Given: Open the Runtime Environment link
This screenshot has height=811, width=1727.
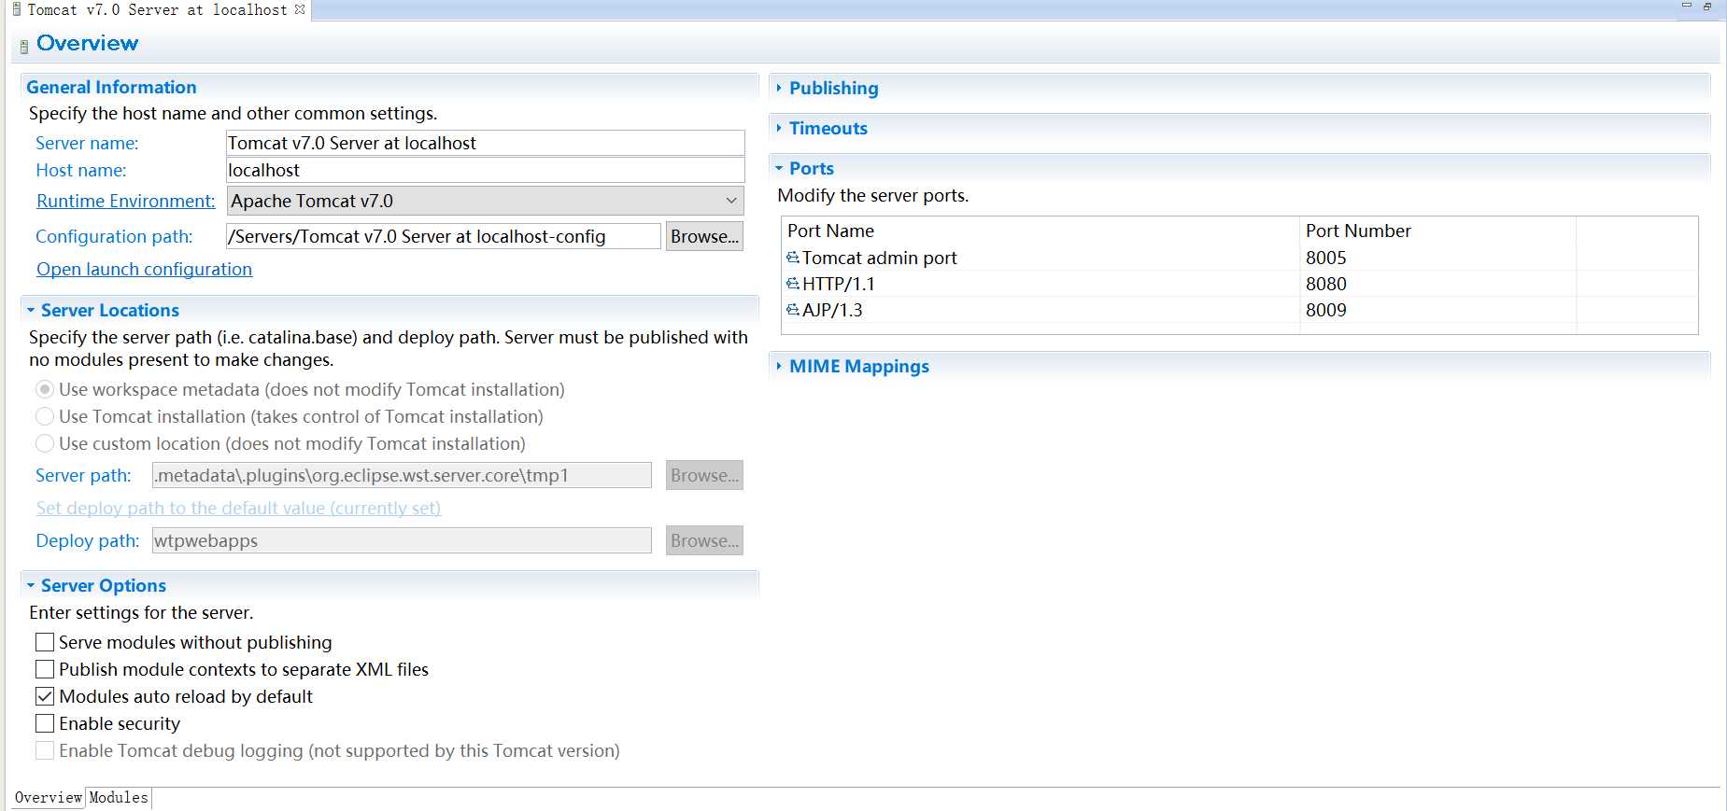Looking at the screenshot, I should coord(125,201).
